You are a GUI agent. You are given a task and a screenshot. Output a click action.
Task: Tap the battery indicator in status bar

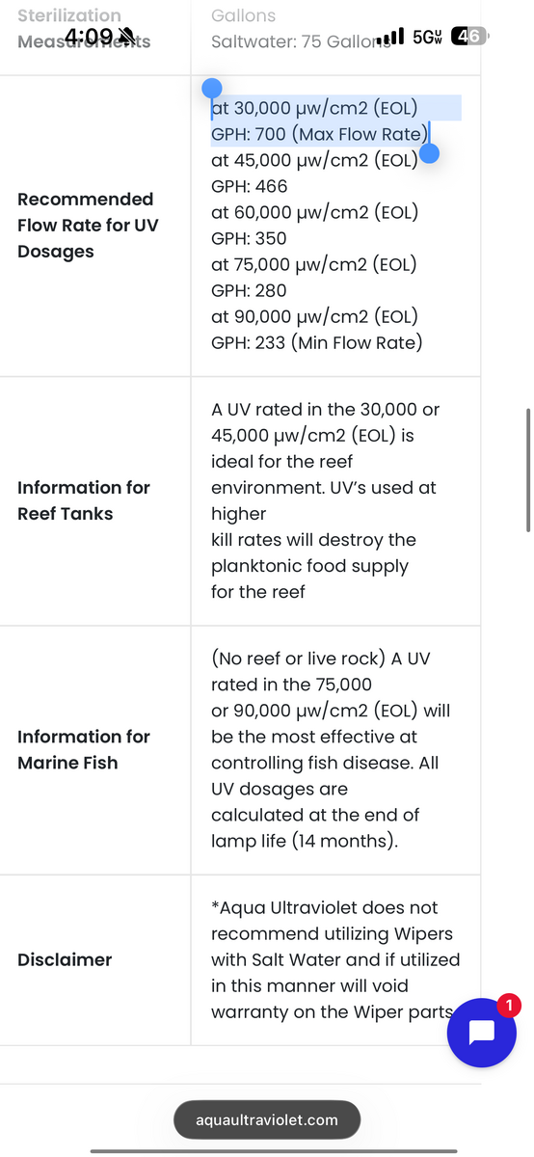469,37
